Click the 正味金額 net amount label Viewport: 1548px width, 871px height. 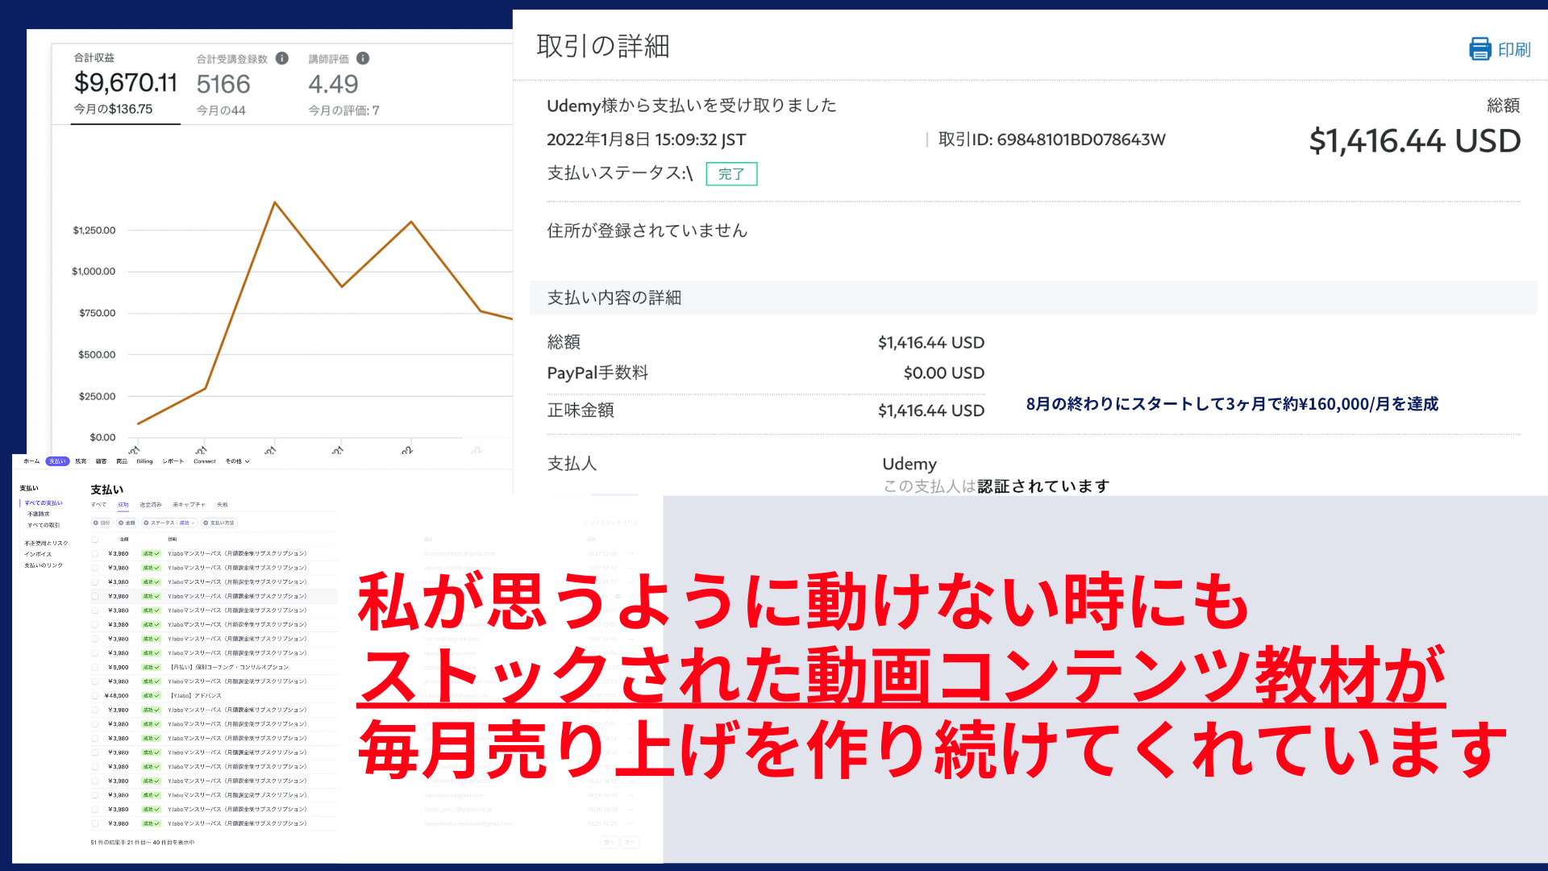tap(580, 410)
